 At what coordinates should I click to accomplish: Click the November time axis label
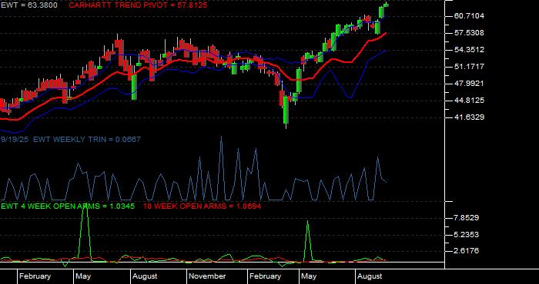tap(207, 276)
